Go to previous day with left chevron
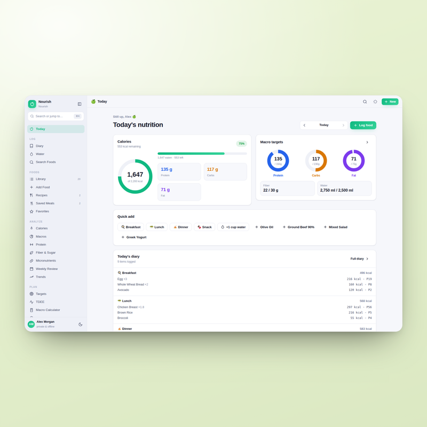Image resolution: width=427 pixels, height=427 pixels. pyautogui.click(x=304, y=125)
